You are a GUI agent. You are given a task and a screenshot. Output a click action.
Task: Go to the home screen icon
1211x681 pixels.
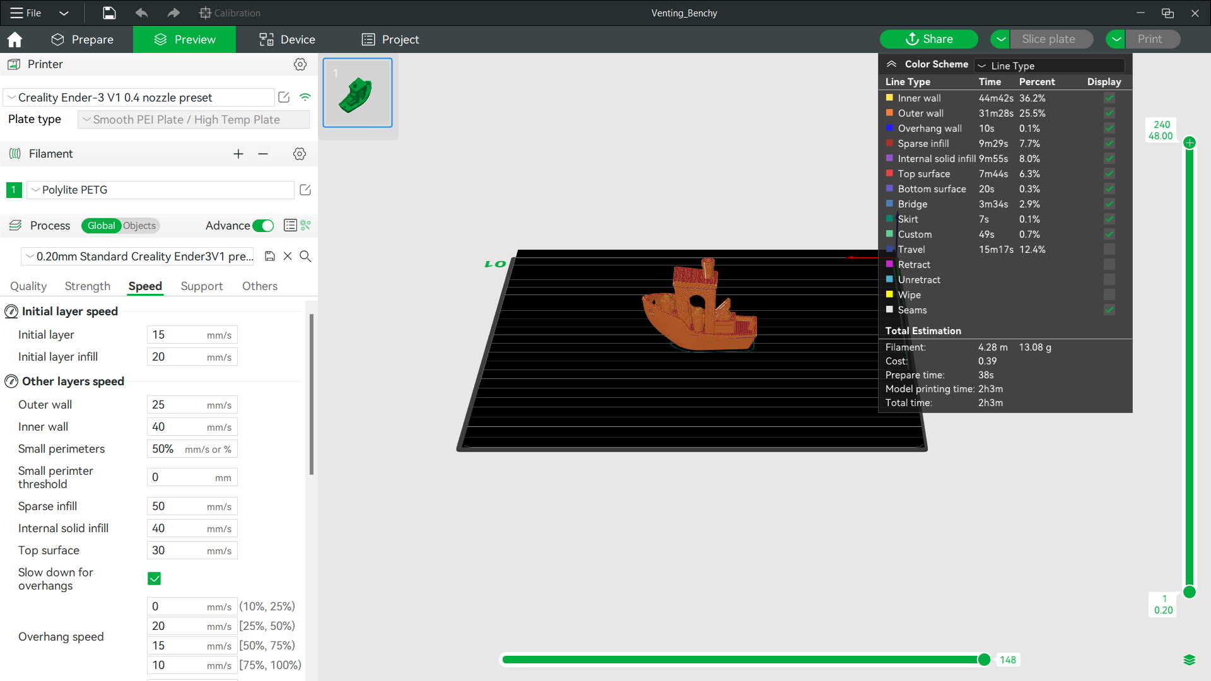[x=15, y=40]
